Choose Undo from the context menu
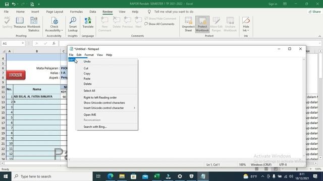Viewport: 323px width, 181px height. (106, 61)
